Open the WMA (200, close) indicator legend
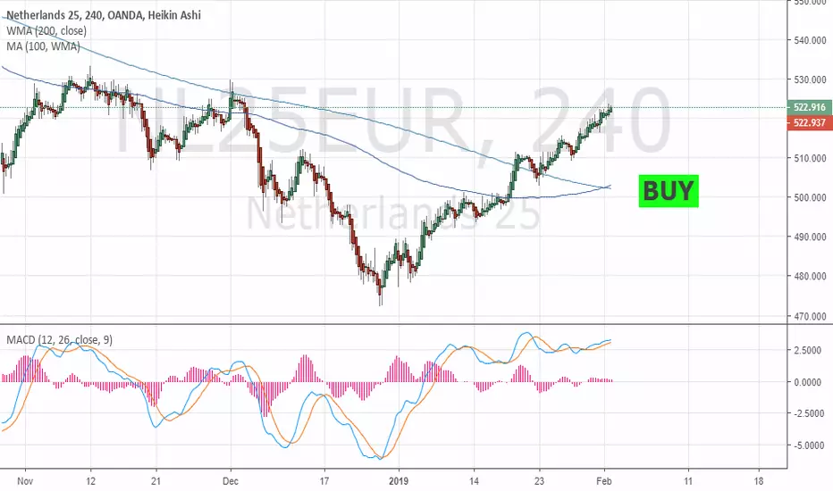The width and height of the screenshot is (833, 491). tap(46, 30)
